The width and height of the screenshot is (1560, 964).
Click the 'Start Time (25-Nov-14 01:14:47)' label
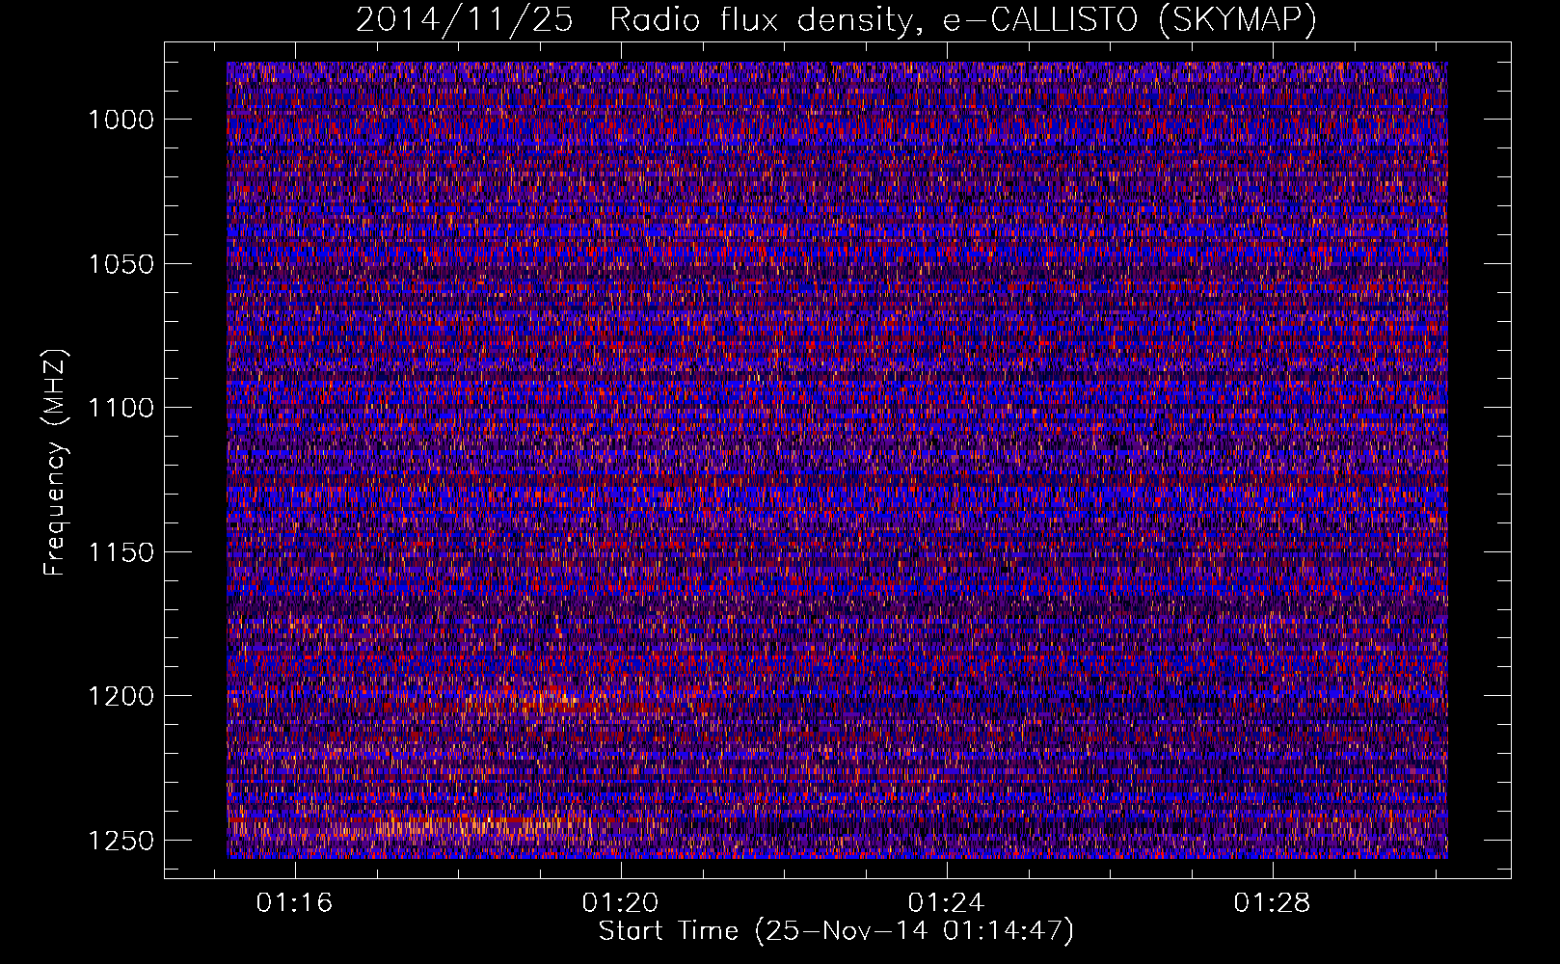click(x=836, y=931)
